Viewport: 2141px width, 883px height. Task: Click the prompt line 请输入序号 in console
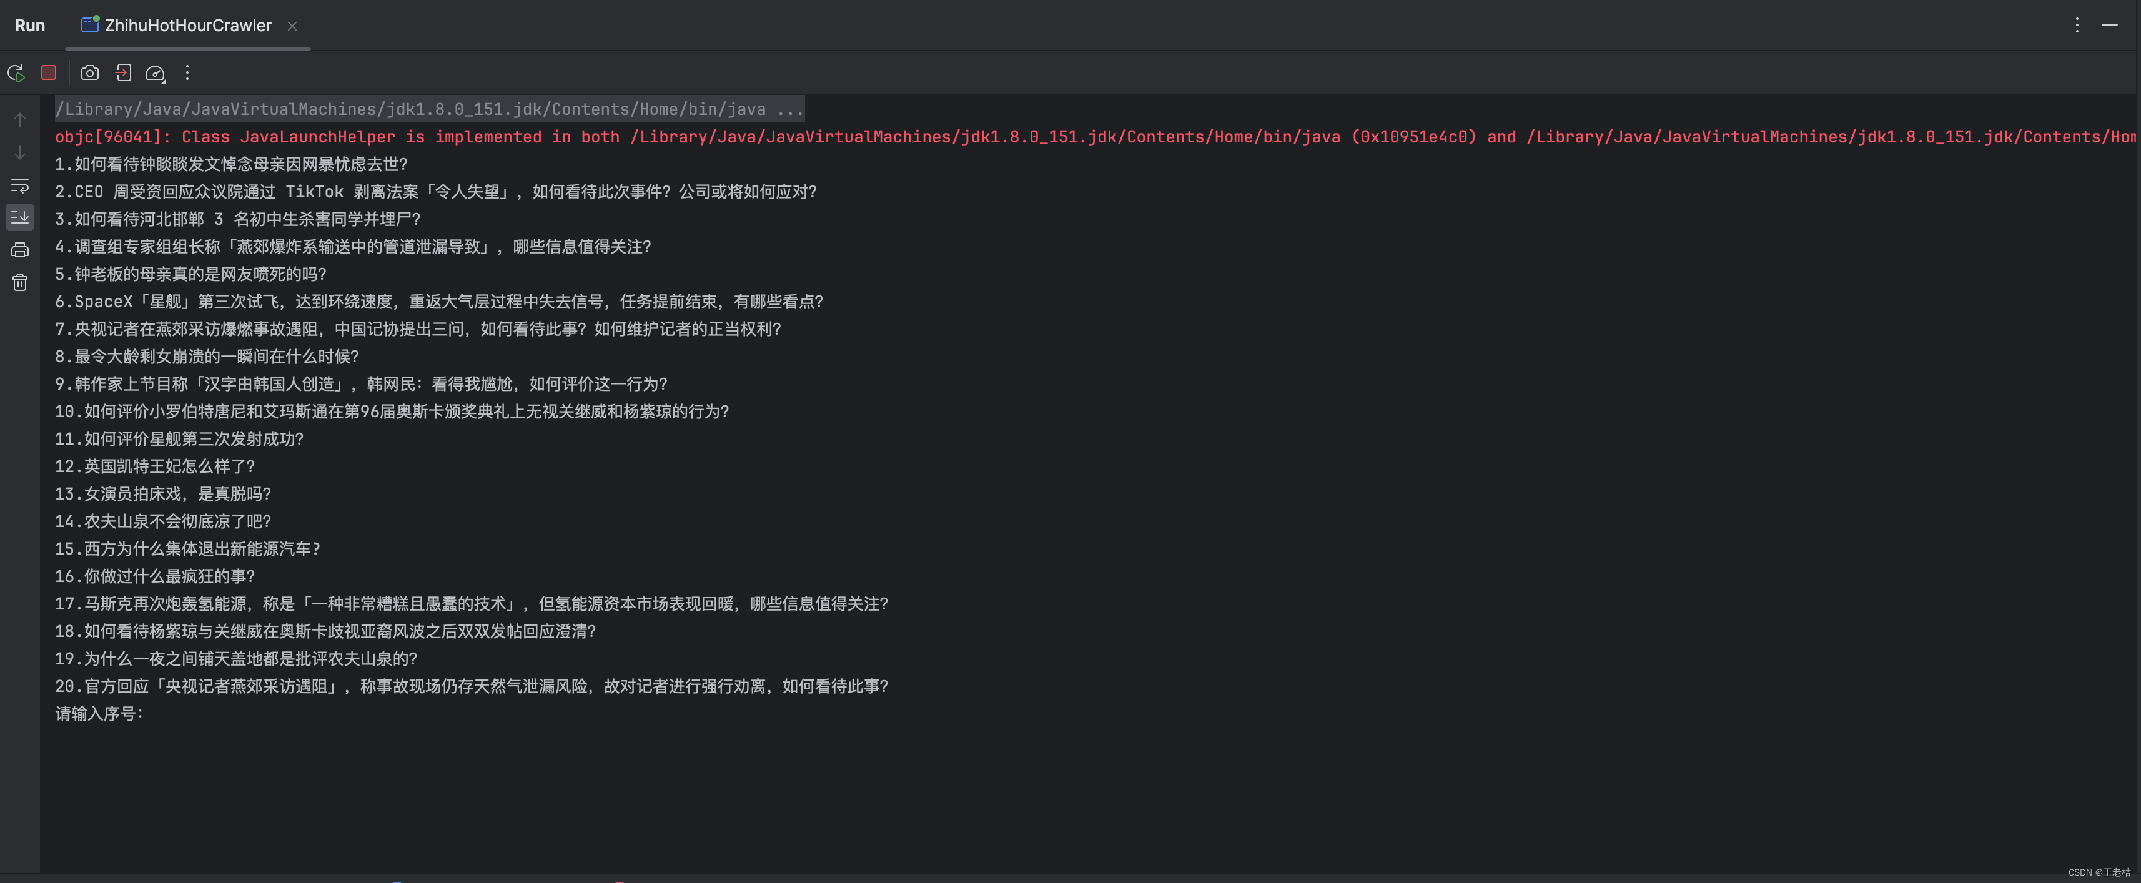click(100, 714)
